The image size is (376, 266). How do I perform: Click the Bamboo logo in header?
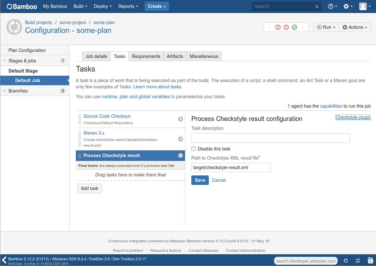coord(22,6)
